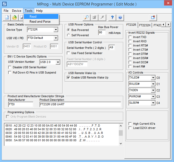Open the C1 RXLED# dropdown
This screenshot has width=174, height=162.
point(153,84)
